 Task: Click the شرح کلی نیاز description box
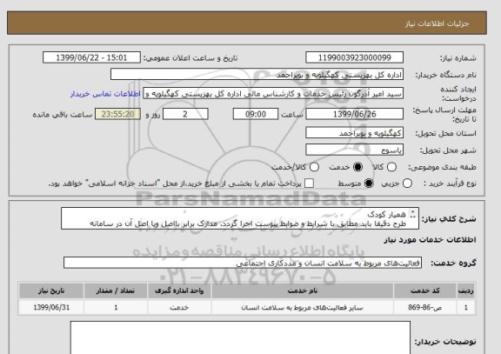240,218
